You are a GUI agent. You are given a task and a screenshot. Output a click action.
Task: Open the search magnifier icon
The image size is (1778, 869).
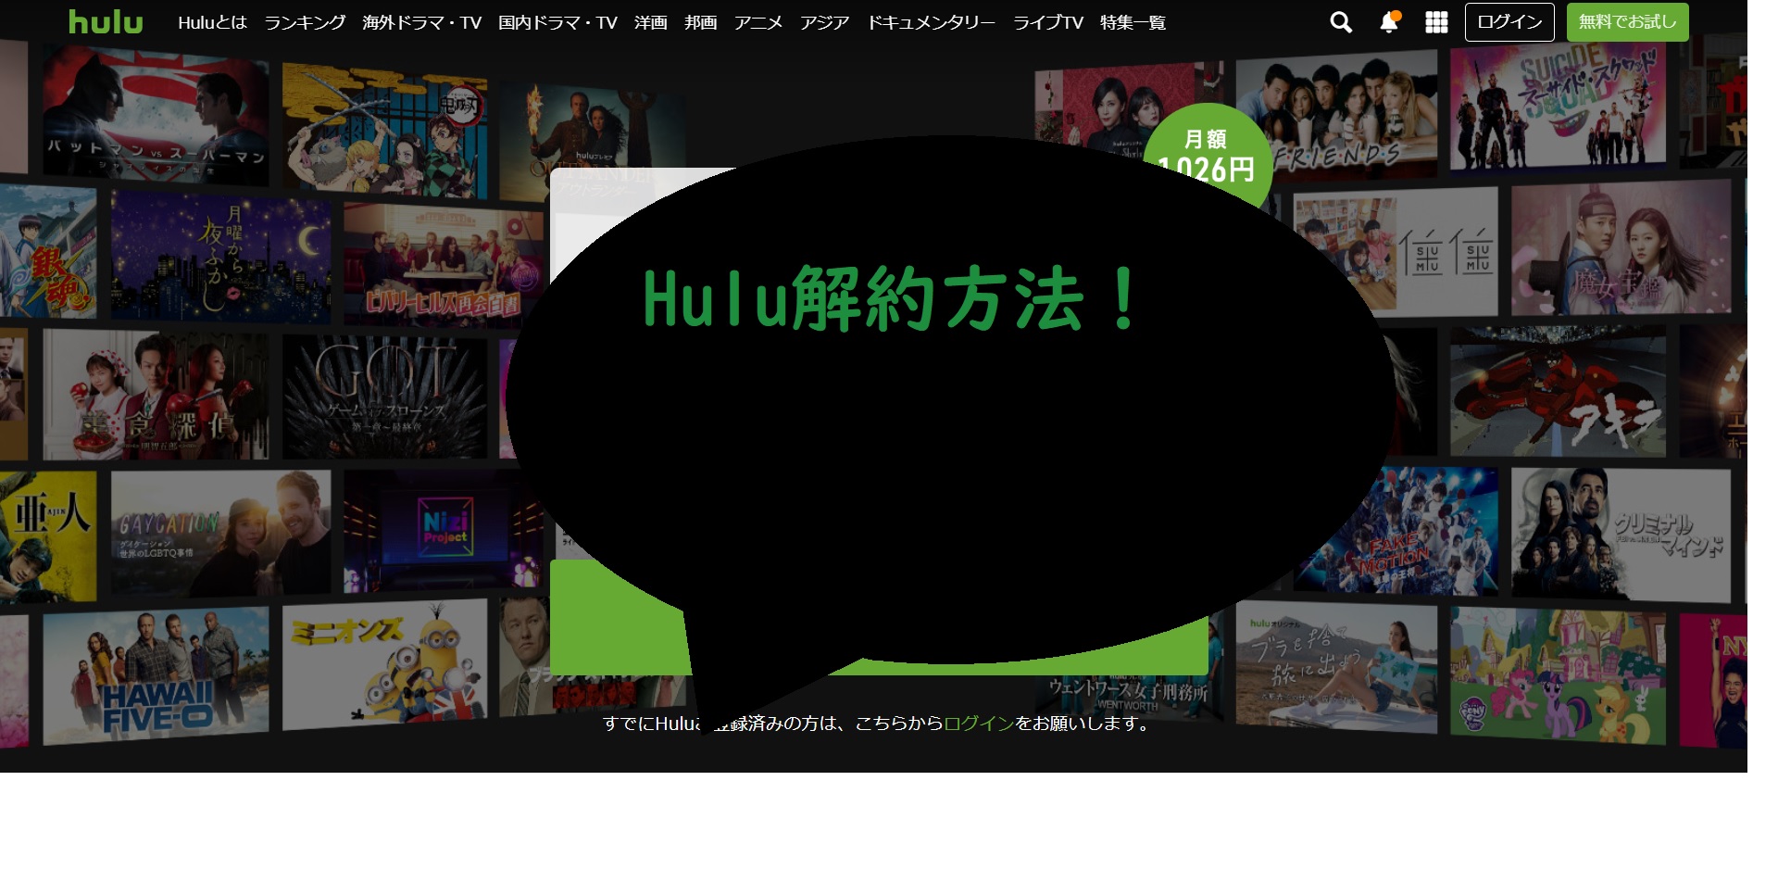[x=1340, y=22]
